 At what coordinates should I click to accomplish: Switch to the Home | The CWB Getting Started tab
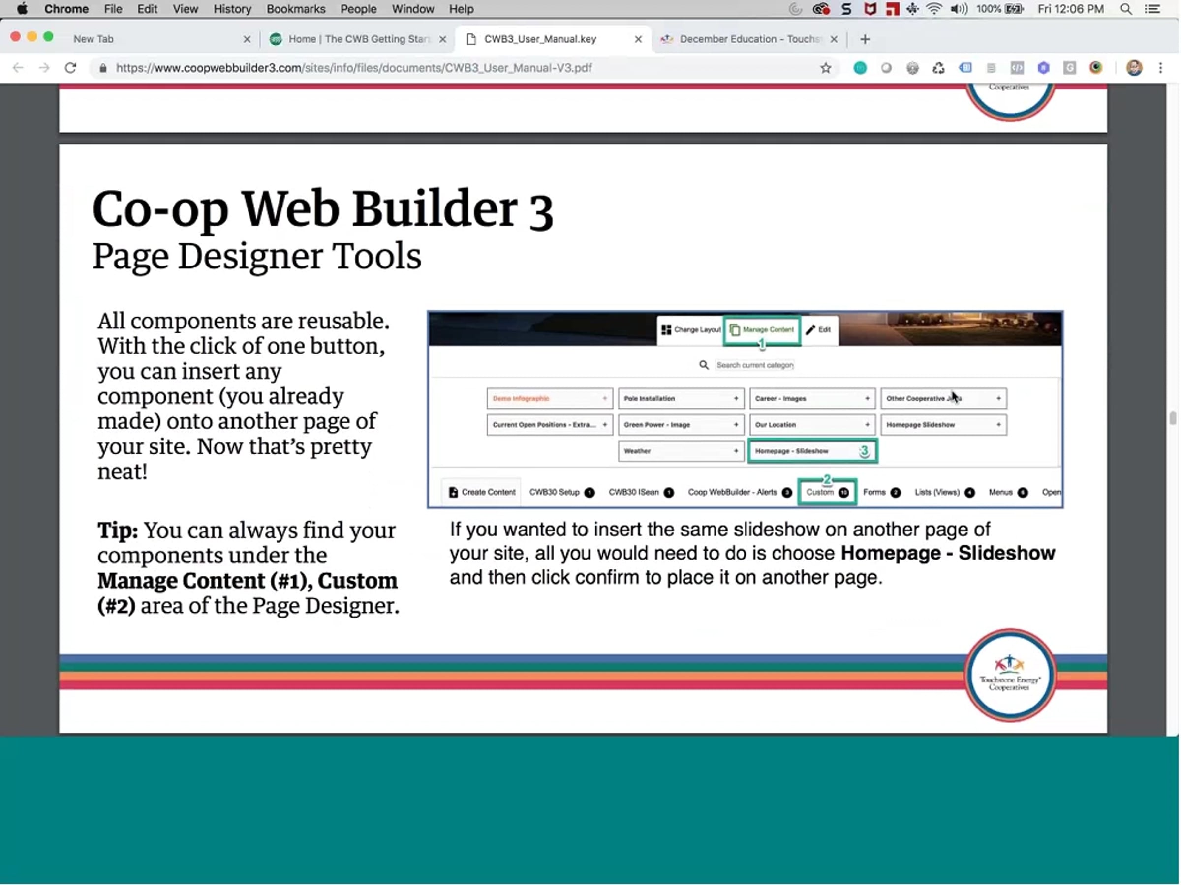click(x=358, y=39)
